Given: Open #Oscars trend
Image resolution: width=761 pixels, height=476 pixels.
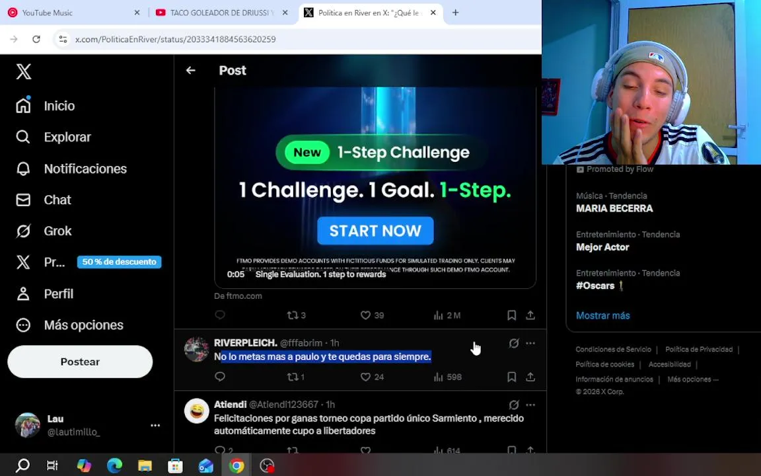Looking at the screenshot, I should coord(600,286).
